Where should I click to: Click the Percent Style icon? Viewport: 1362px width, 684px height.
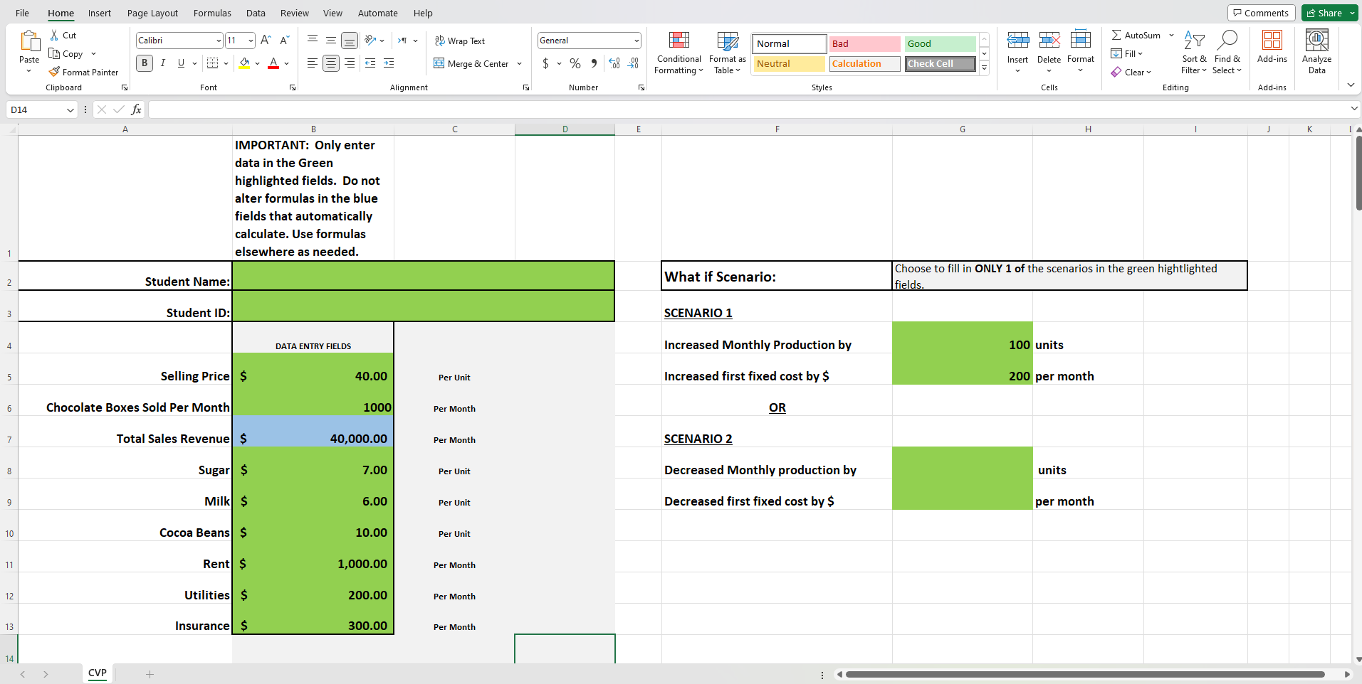click(x=575, y=63)
